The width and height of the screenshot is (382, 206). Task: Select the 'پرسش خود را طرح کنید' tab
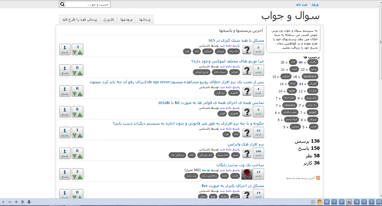[79, 20]
